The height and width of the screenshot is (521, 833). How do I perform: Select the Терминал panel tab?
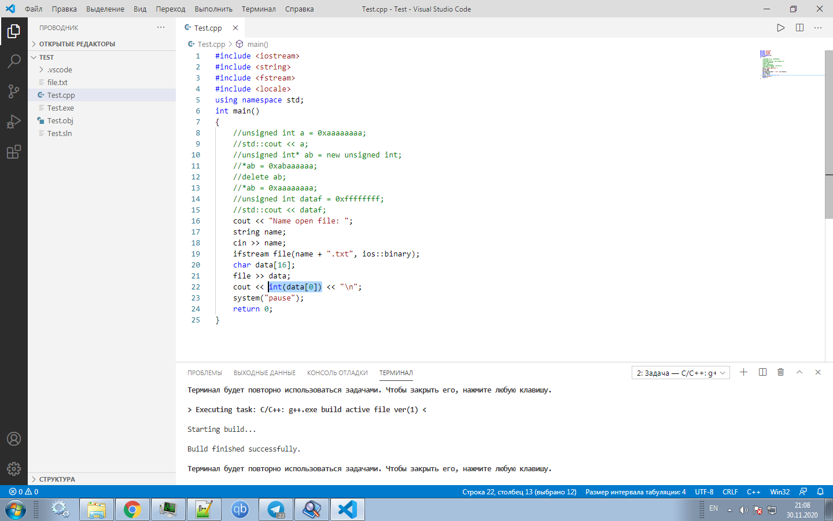[x=396, y=373]
